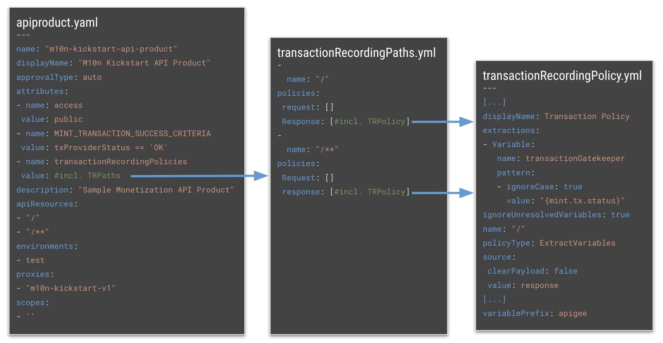Click the second policies: key under "/**"

click(x=298, y=164)
